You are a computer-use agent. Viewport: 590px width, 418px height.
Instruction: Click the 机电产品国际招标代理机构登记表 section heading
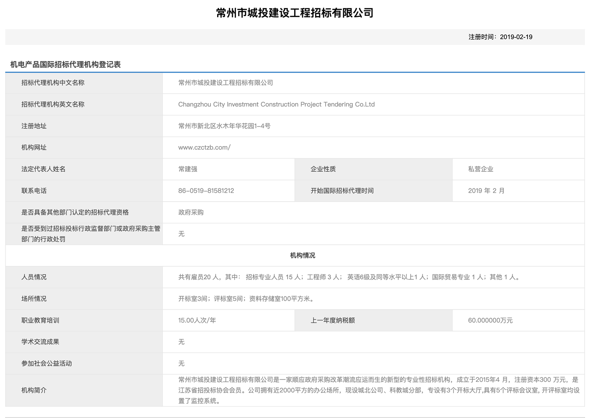[x=65, y=64]
